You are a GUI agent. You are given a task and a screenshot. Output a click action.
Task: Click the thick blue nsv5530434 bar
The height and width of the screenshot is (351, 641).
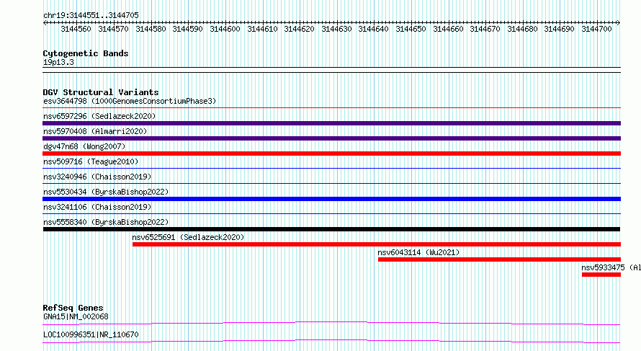(331, 199)
